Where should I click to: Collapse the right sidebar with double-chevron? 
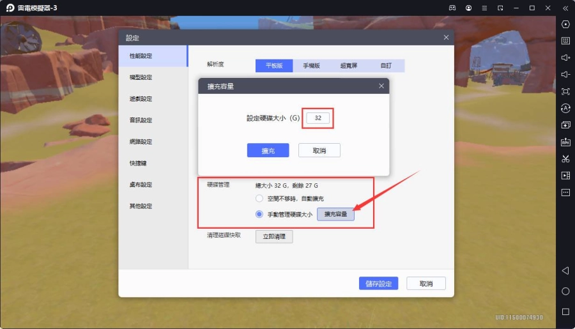(x=565, y=8)
